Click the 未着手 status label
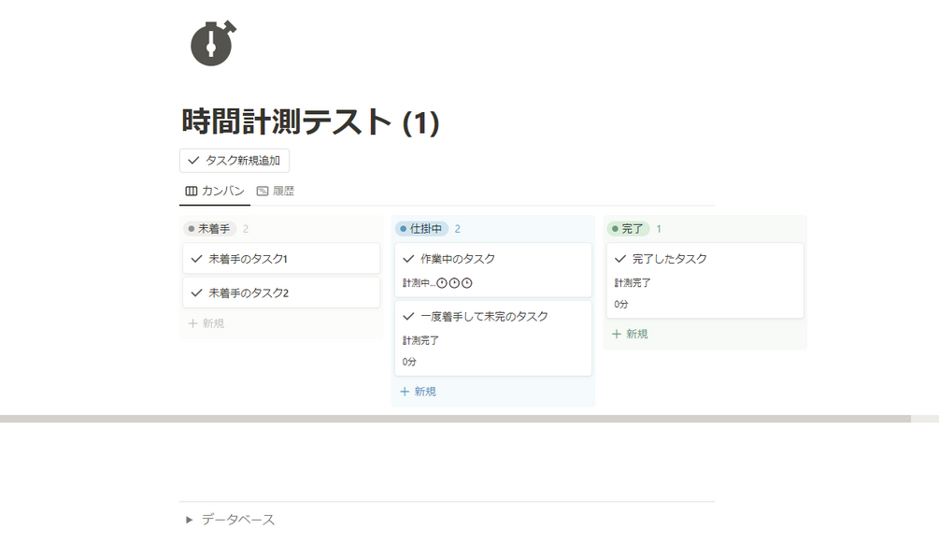 pyautogui.click(x=209, y=229)
